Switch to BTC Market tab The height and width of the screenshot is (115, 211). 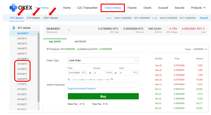[x=17, y=18]
